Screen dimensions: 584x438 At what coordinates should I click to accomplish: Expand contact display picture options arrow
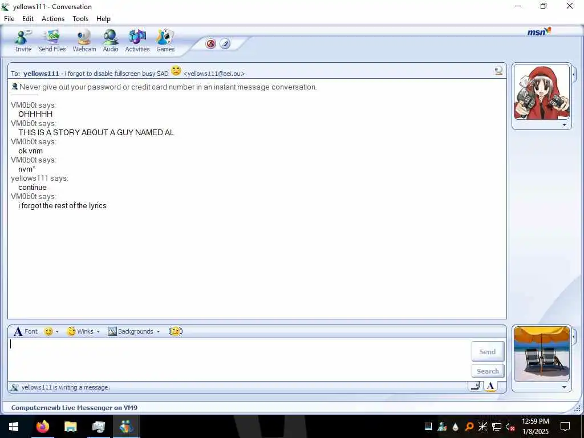click(564, 125)
